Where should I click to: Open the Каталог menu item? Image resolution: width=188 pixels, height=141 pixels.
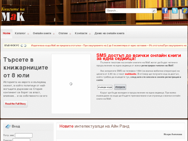[x=20, y=33]
